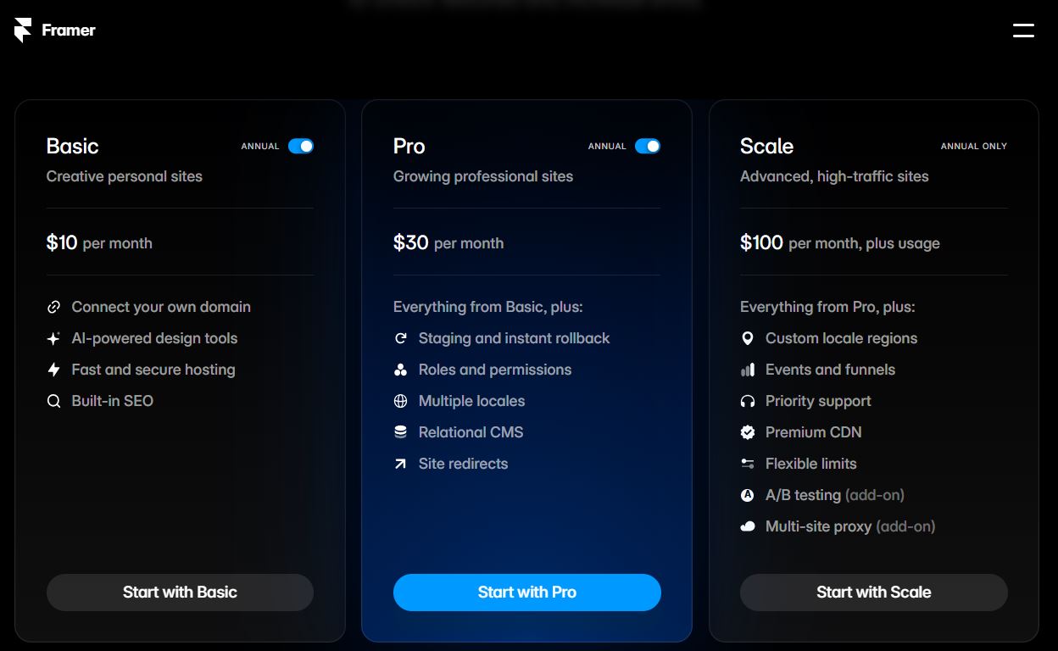
Task: Toggle annual billing on Pro plan
Action: click(x=648, y=146)
